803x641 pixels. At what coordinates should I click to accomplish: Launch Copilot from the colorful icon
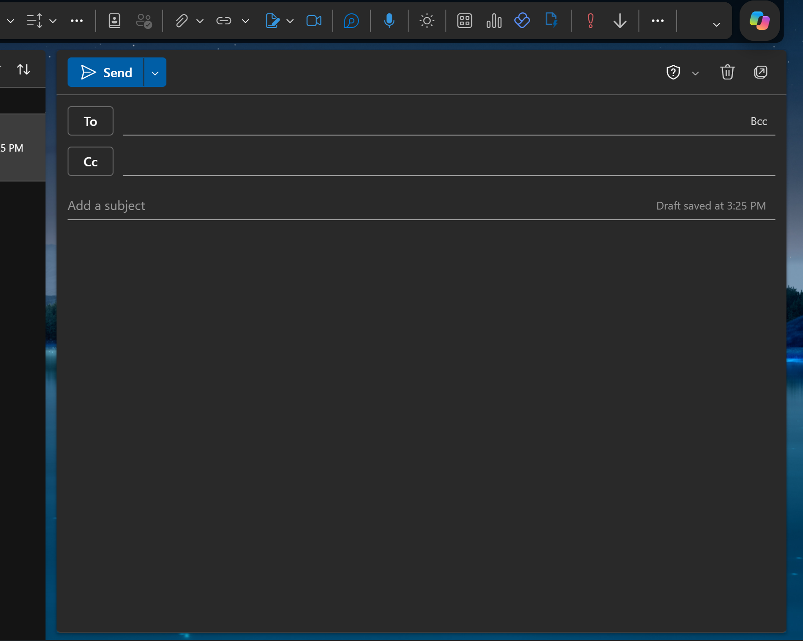tap(760, 21)
